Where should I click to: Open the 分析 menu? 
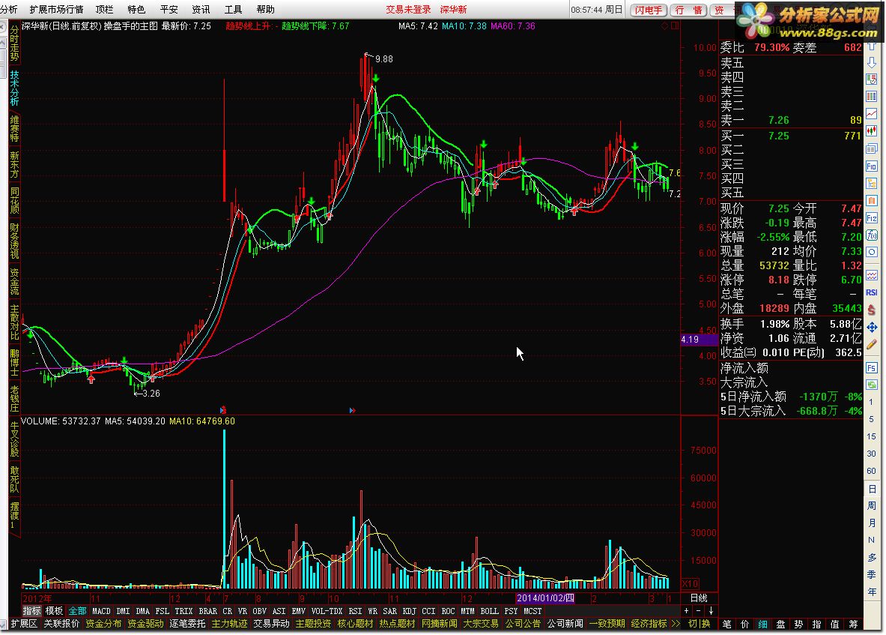(9, 10)
